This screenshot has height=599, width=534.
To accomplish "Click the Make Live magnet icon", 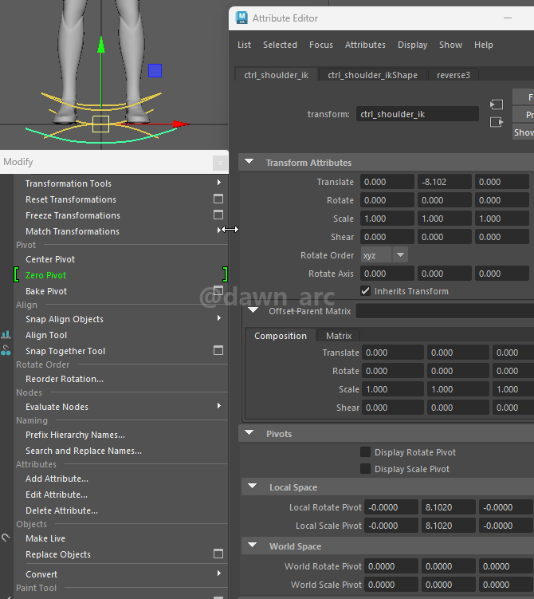I will pyautogui.click(x=6, y=538).
